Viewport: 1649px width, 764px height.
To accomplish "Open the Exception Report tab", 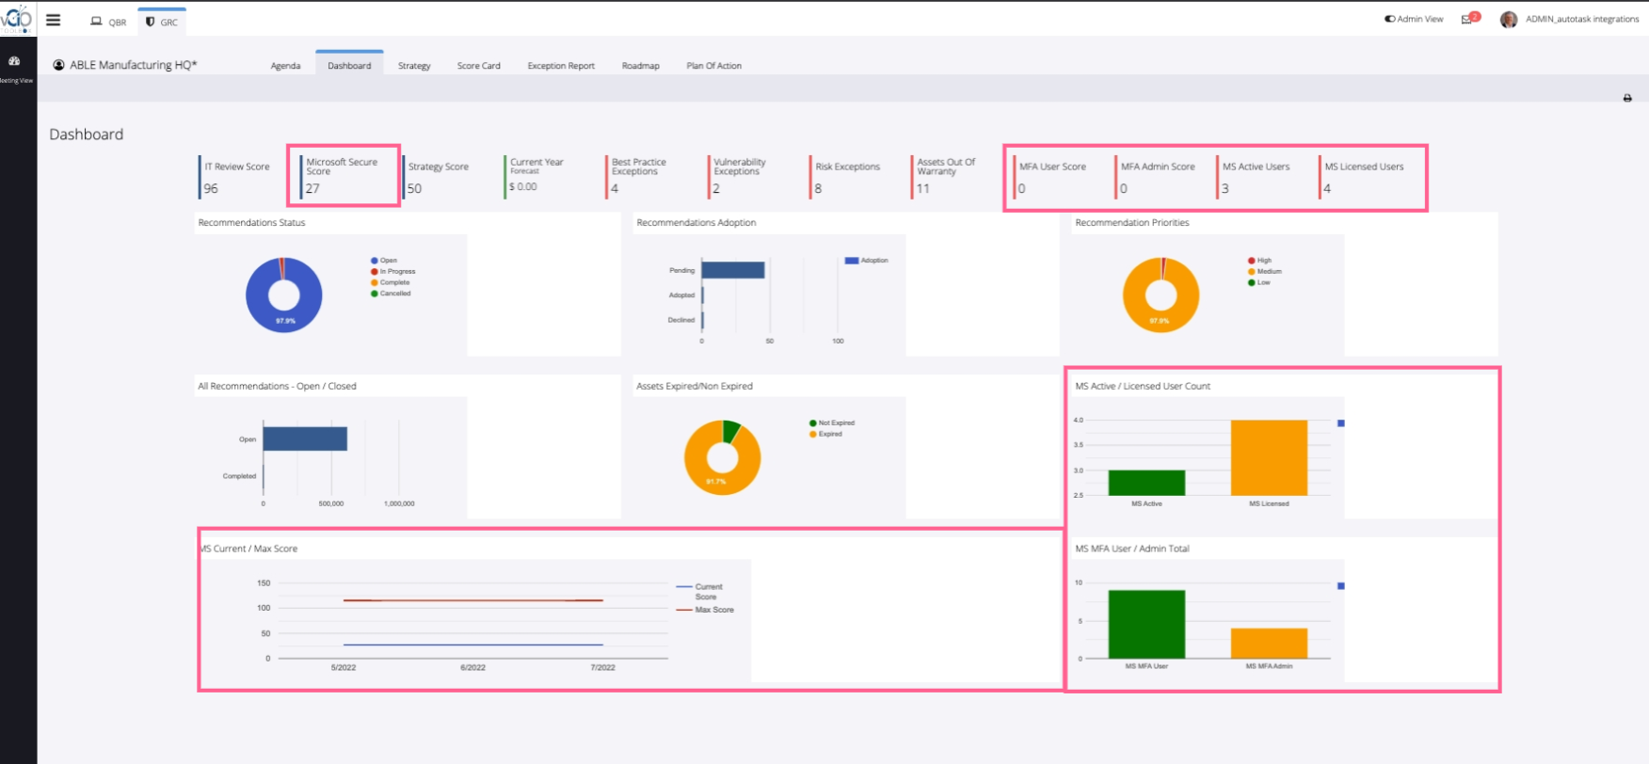I will click(561, 66).
